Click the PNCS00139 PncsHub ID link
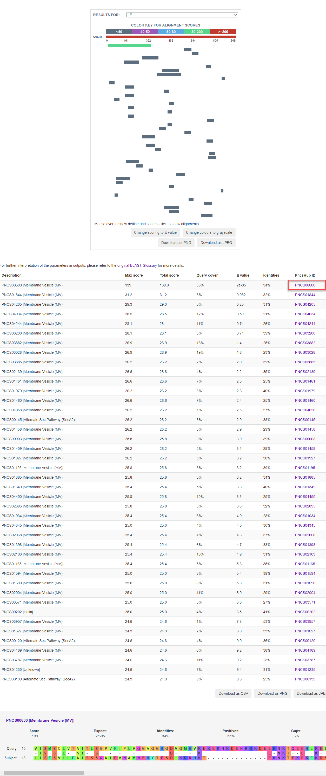326x776 pixels. click(x=305, y=679)
